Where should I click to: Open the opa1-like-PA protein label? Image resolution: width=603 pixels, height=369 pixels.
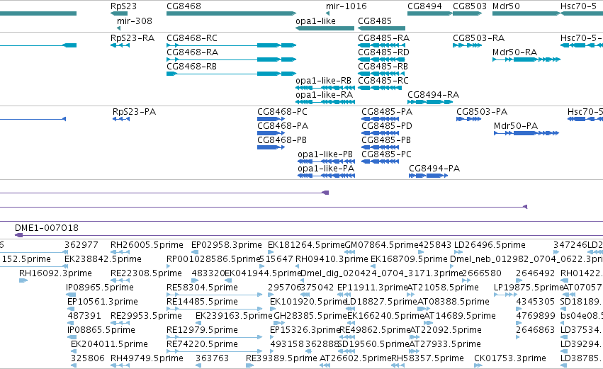pyautogui.click(x=326, y=169)
